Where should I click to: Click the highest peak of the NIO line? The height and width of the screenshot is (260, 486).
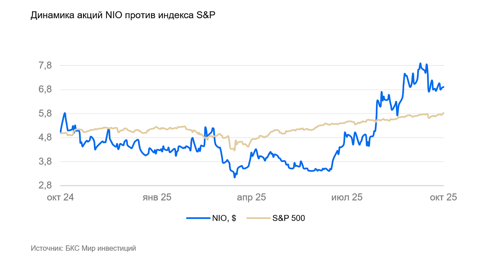click(420, 64)
